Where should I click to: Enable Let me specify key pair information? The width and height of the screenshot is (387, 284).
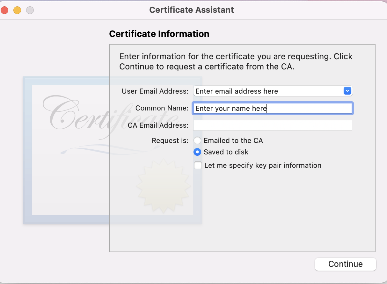click(198, 166)
